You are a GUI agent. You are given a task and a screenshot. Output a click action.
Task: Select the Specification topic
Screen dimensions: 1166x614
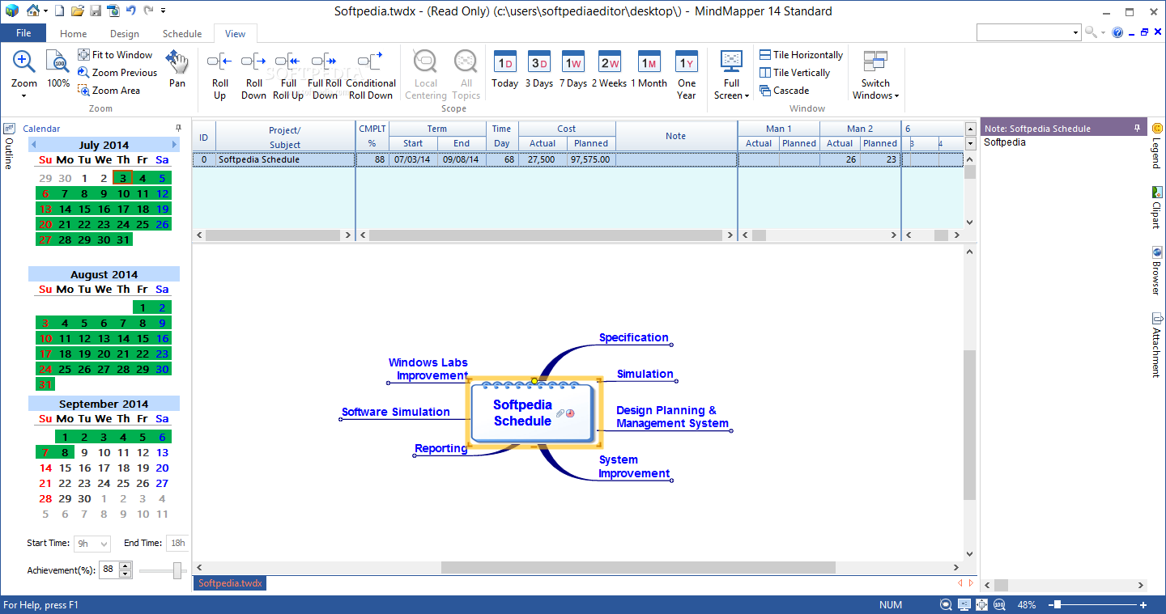[634, 337]
